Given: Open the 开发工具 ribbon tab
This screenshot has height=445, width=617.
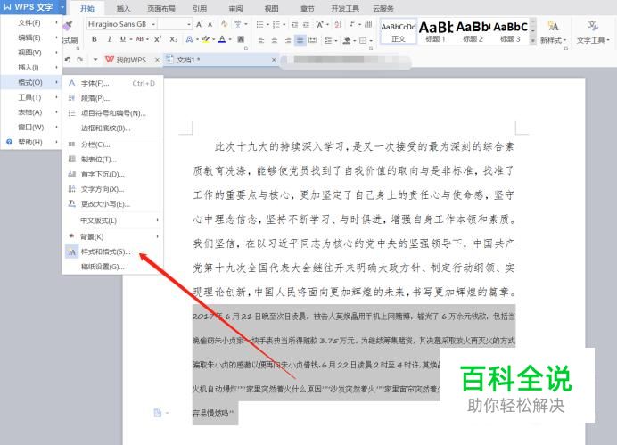Looking at the screenshot, I should coord(345,8).
